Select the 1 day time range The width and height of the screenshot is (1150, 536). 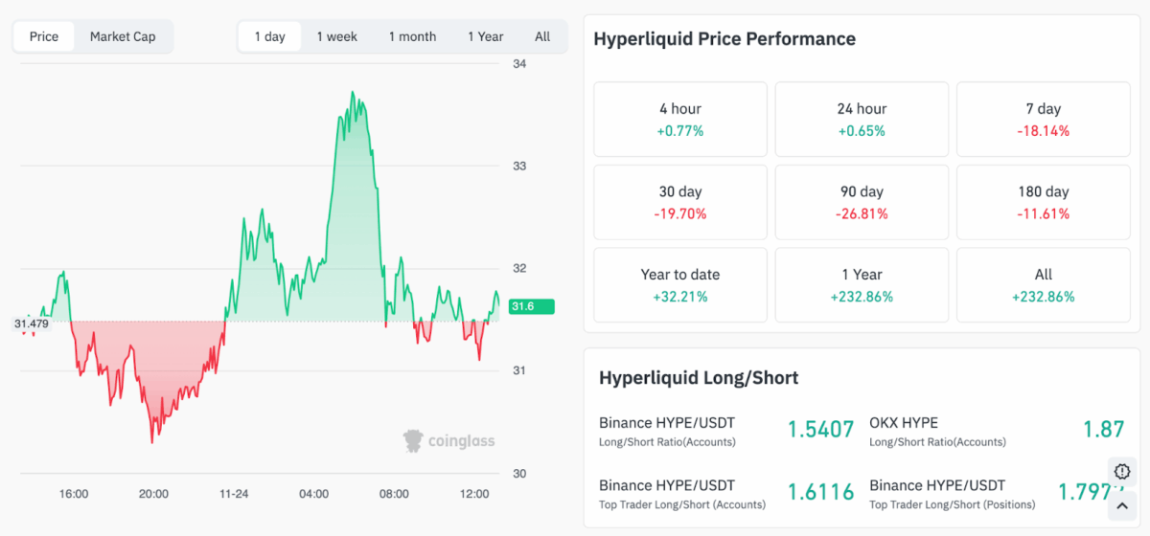pyautogui.click(x=270, y=36)
